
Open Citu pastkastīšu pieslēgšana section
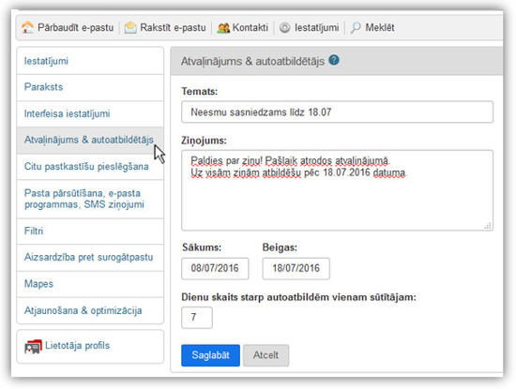point(90,167)
